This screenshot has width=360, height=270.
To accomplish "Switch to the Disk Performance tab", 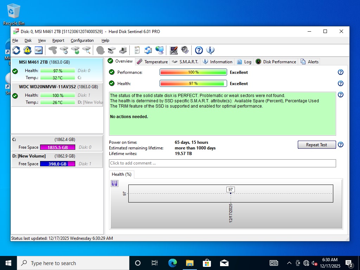I will click(x=276, y=62).
